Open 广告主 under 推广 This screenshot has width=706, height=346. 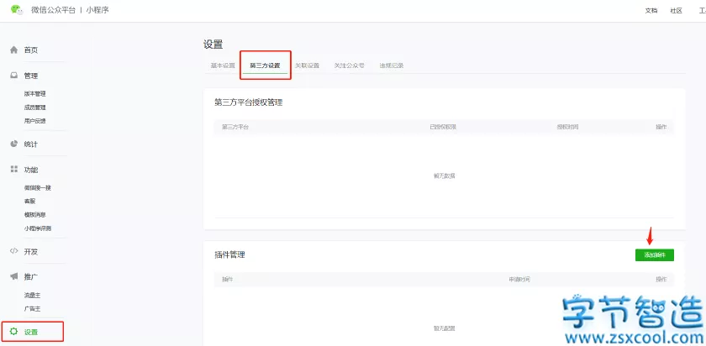33,309
